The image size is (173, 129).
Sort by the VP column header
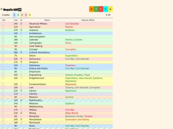[x=21, y=20]
